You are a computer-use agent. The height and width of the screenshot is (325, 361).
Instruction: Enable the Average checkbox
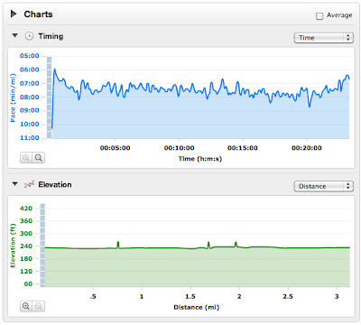tap(319, 16)
